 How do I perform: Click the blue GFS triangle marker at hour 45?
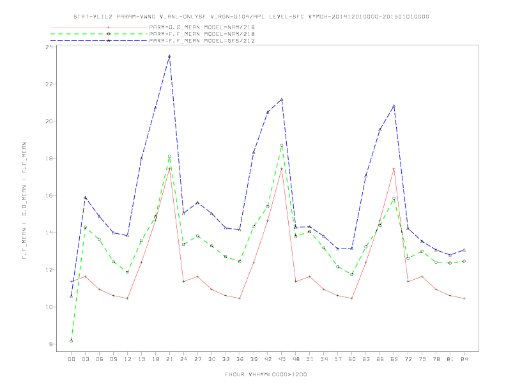[282, 100]
